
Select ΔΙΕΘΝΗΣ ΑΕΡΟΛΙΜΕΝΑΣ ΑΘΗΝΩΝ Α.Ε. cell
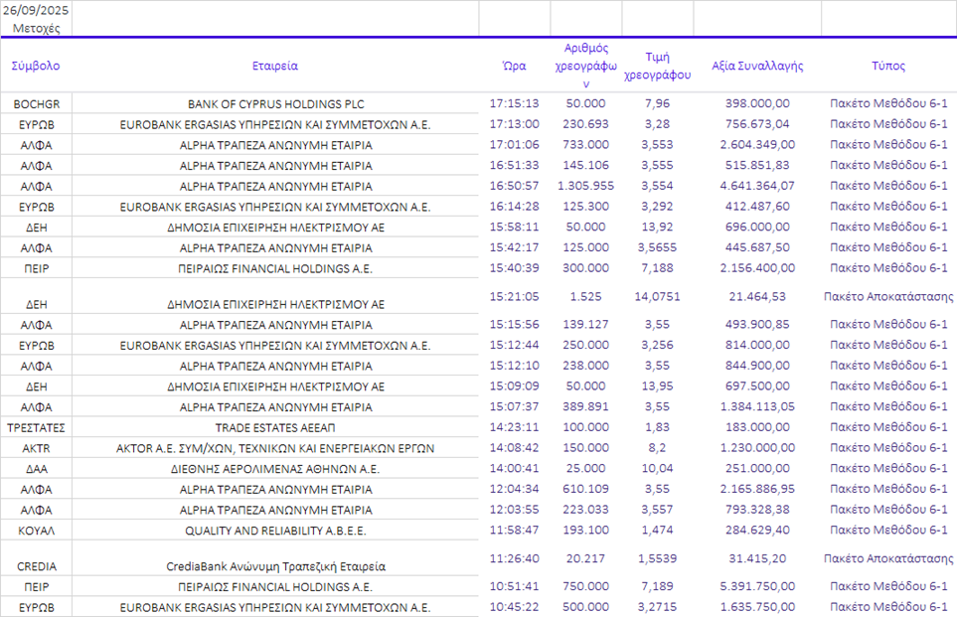pyautogui.click(x=275, y=468)
